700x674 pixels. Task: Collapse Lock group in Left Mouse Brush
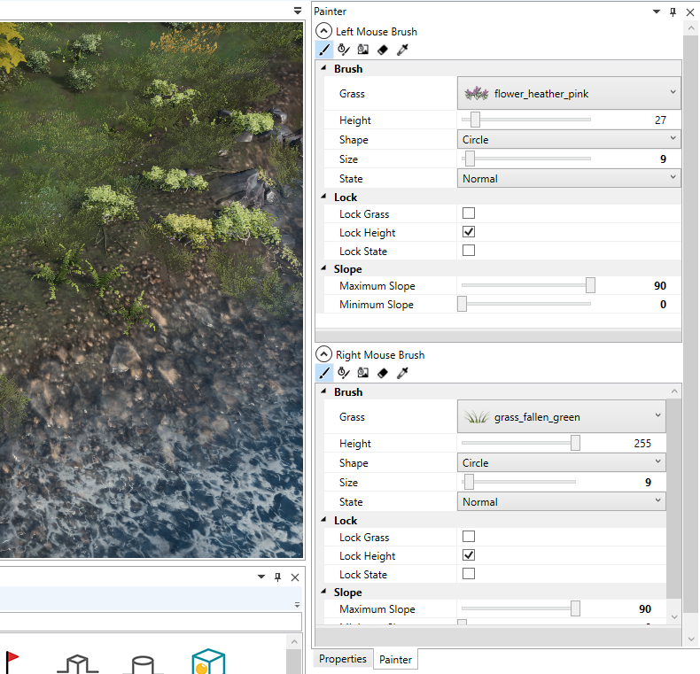tap(323, 197)
